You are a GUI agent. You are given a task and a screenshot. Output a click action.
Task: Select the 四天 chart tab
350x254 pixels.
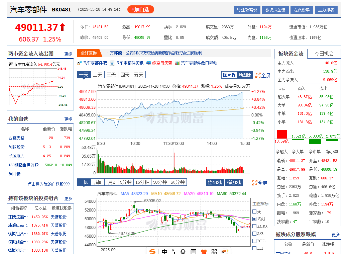coord(125,75)
